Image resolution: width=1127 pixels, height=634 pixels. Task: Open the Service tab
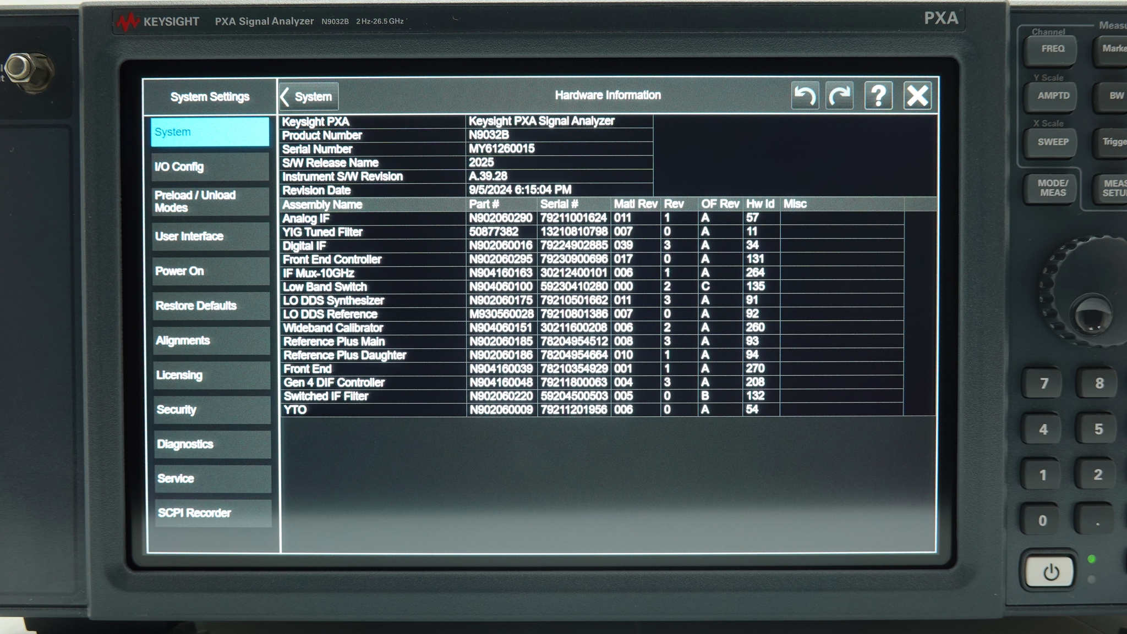click(x=212, y=479)
